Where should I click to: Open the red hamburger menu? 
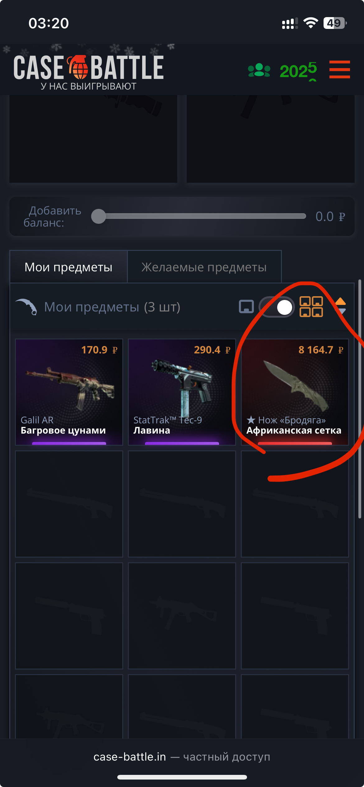click(339, 69)
